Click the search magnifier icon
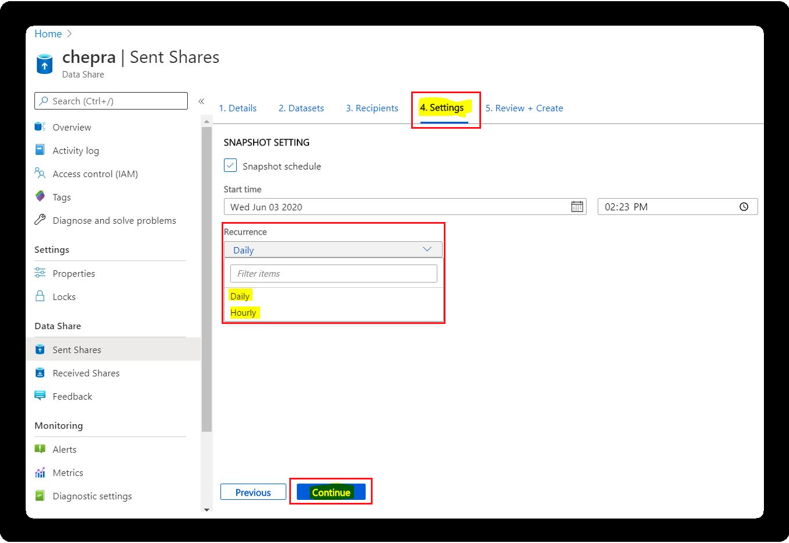 pos(44,101)
